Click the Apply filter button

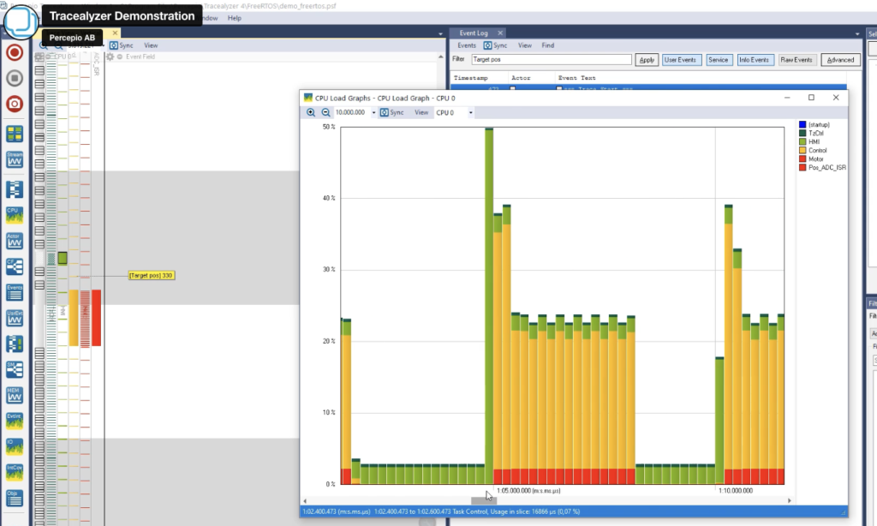647,60
